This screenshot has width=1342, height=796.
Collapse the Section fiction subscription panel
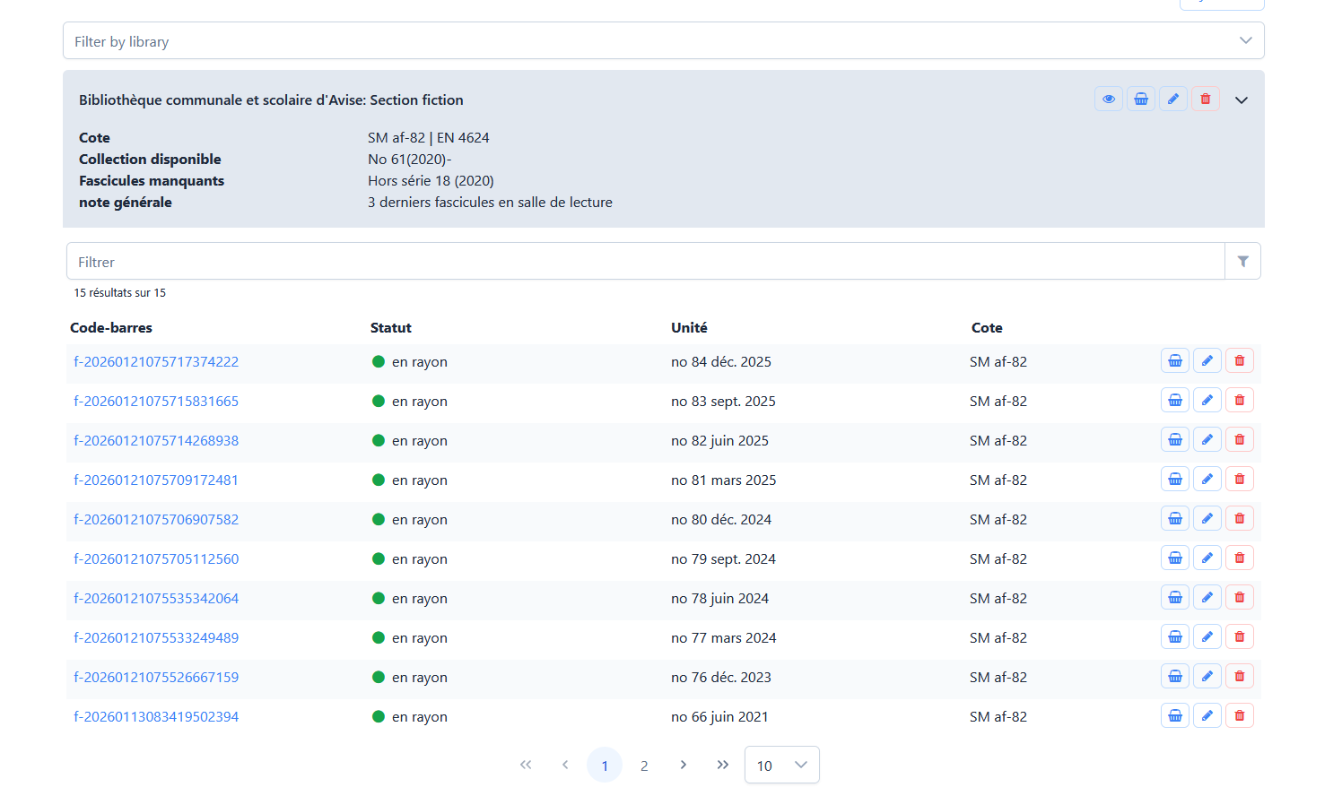(x=1242, y=99)
